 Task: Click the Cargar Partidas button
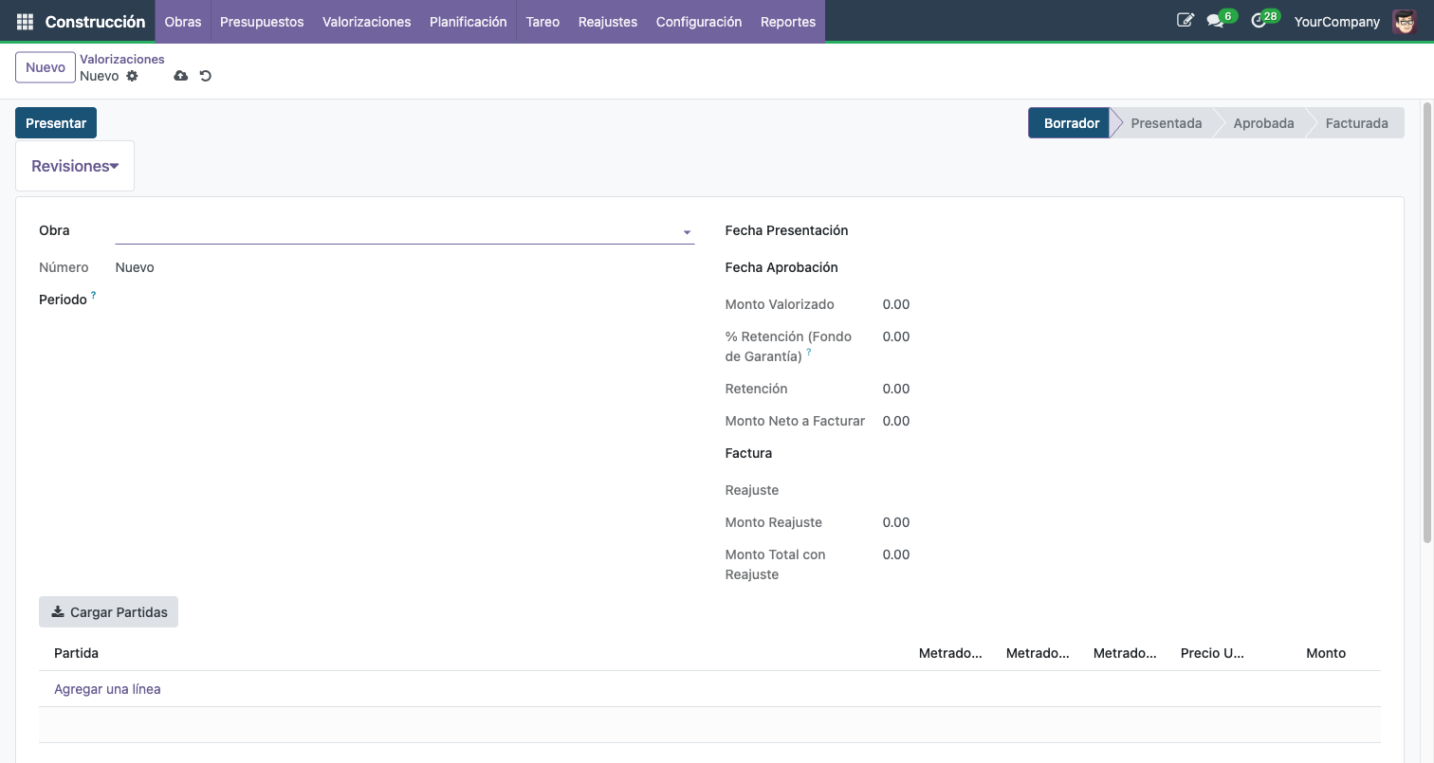pyautogui.click(x=108, y=612)
